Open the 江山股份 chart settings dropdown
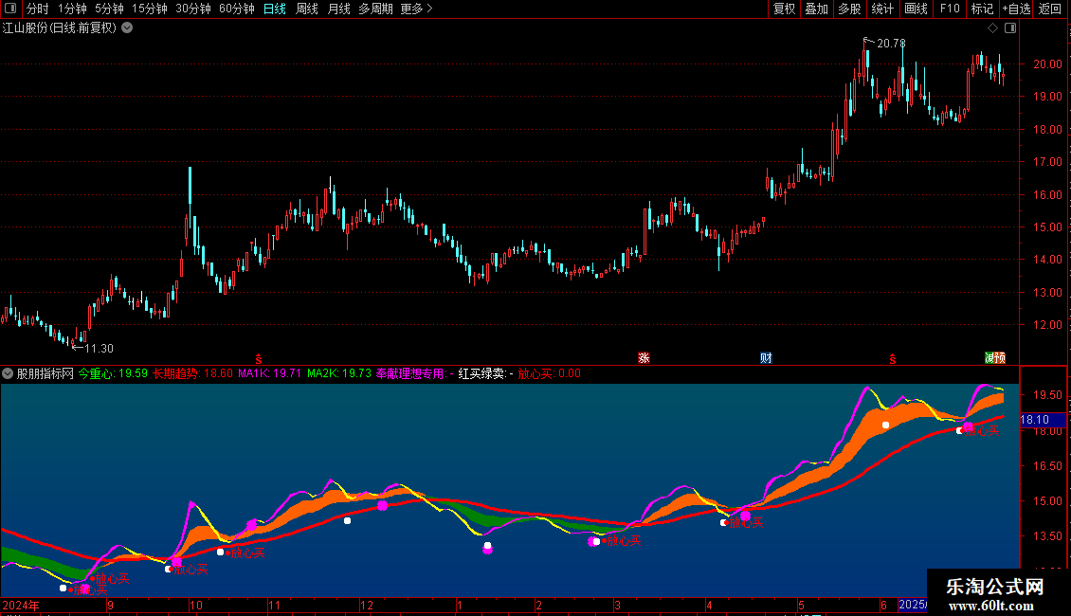Image resolution: width=1071 pixels, height=616 pixels. coord(127,28)
